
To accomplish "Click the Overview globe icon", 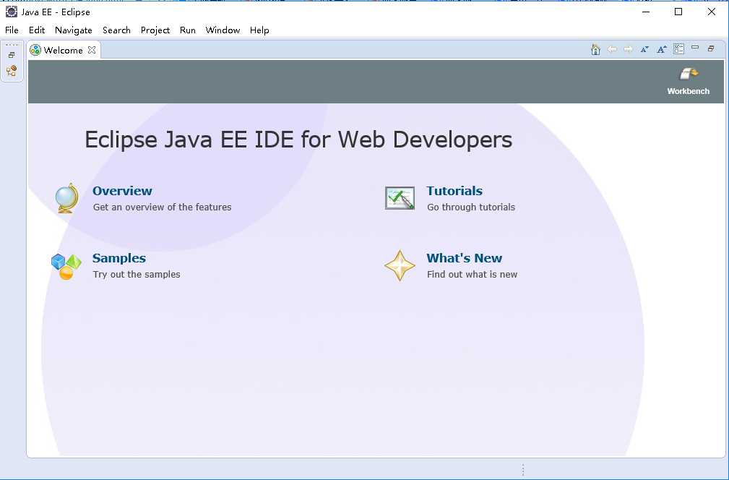I will (66, 198).
